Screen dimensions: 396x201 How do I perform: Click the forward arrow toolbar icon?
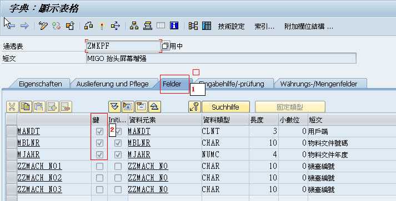pyautogui.click(x=25, y=25)
